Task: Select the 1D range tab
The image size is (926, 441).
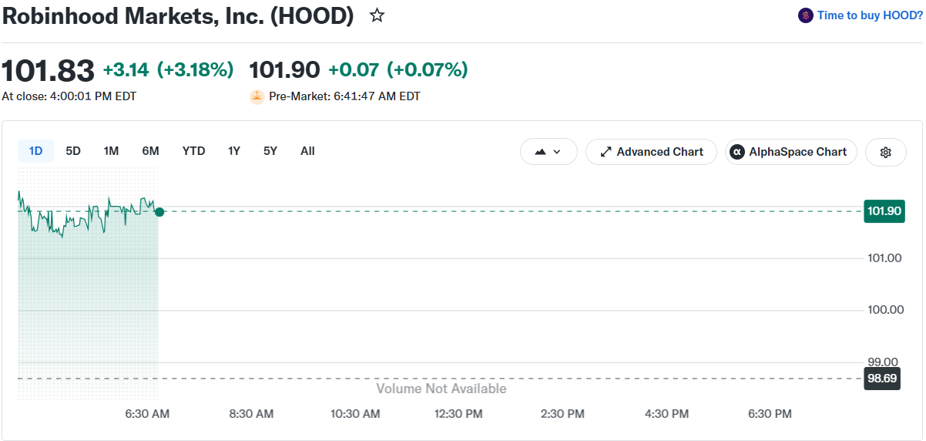Action: click(35, 151)
